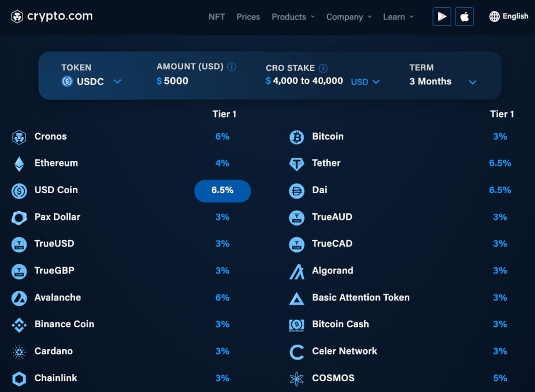Click the Cronos 6% rate
Viewport: 535px width, 392px height.
click(223, 136)
